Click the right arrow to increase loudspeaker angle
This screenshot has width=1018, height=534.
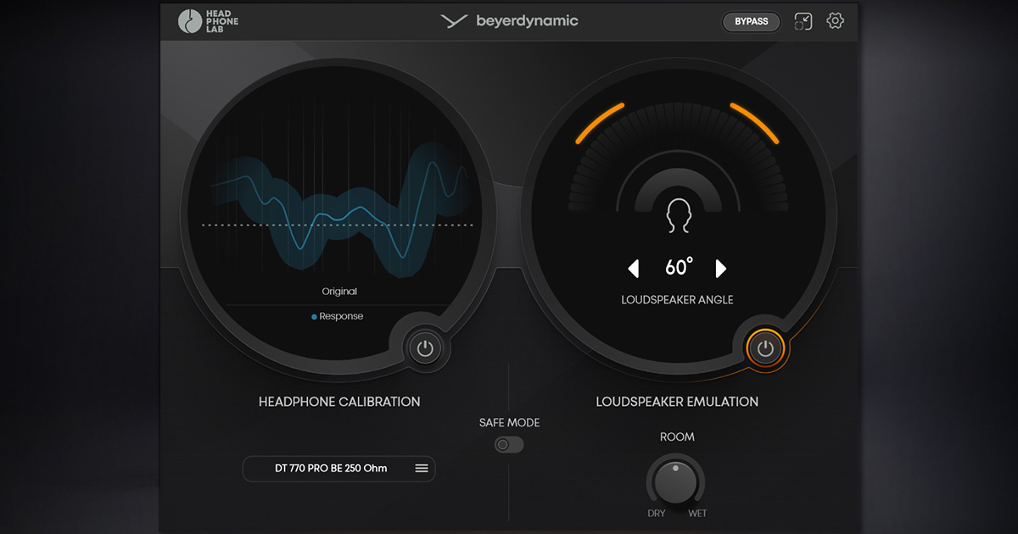coord(722,268)
